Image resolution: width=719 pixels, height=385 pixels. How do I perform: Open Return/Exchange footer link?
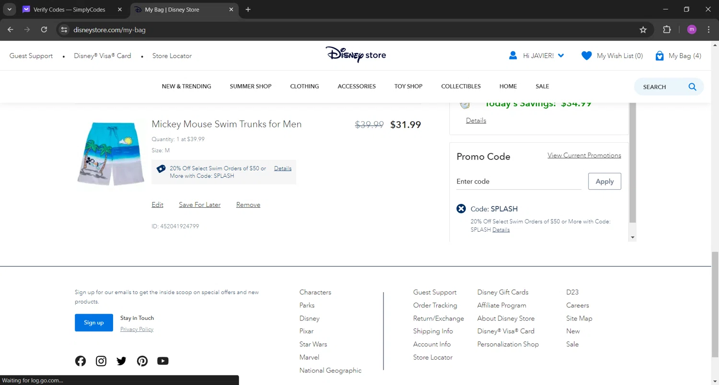point(439,318)
